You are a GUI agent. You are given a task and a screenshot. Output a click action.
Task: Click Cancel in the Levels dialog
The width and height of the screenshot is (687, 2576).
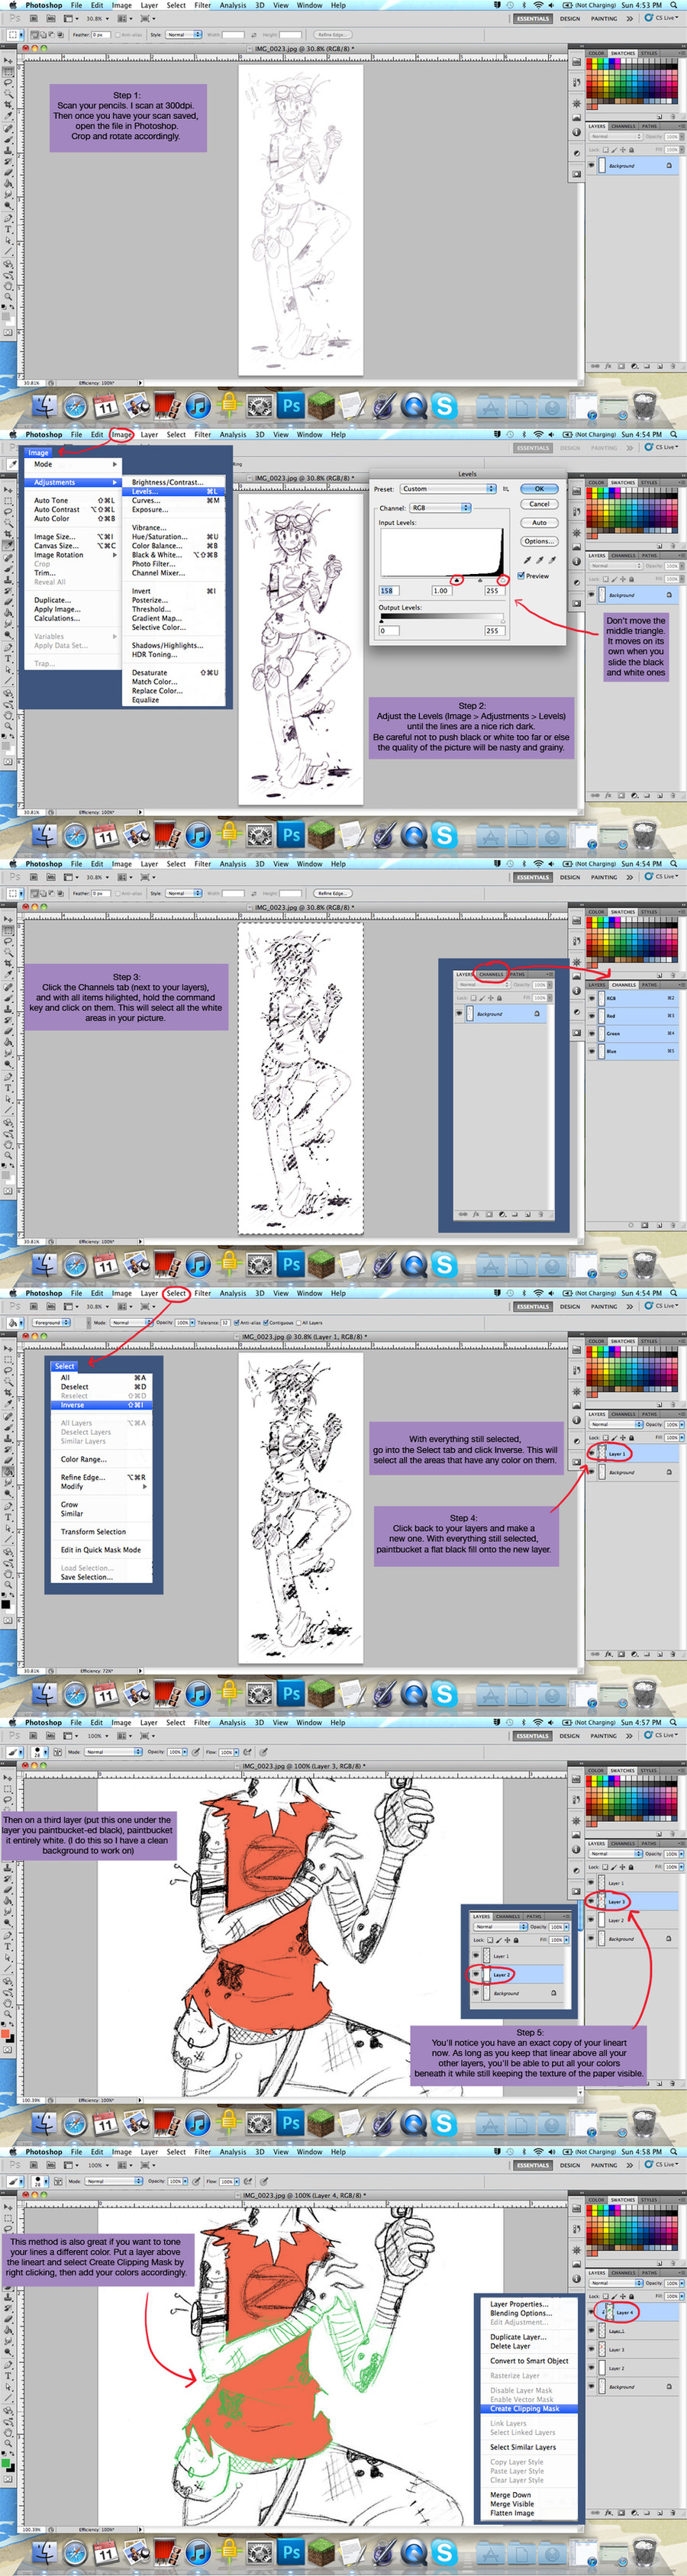(539, 504)
